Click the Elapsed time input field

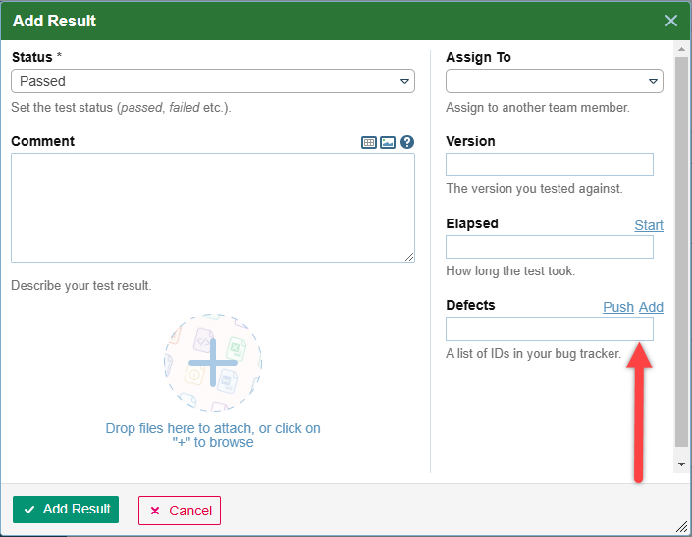tap(550, 247)
